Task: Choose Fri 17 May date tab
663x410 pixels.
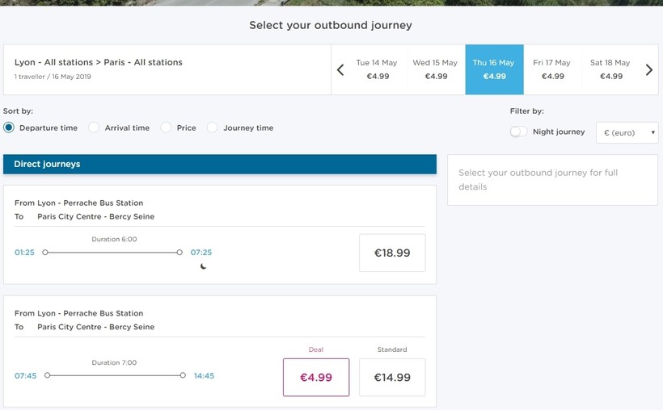Action: coord(552,69)
